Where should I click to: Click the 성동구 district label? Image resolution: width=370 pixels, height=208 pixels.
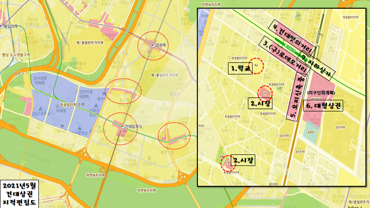(19, 73)
